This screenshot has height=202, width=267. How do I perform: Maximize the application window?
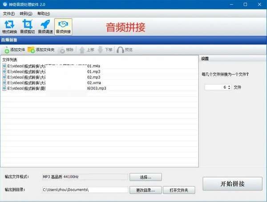(x=245, y=4)
